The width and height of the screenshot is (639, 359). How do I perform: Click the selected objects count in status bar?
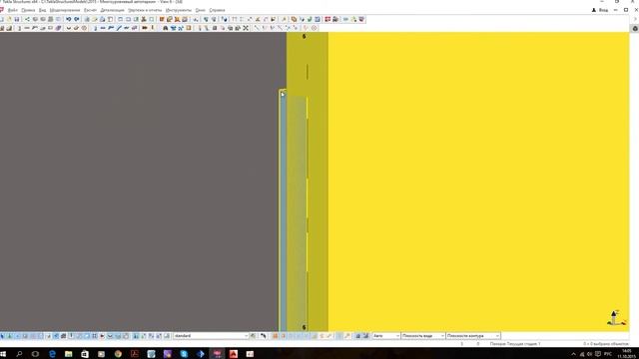[x=606, y=344]
